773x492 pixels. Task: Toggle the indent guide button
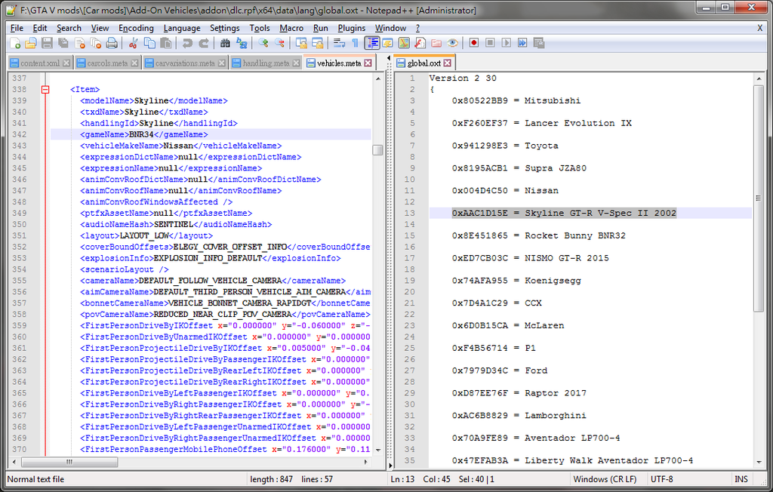pos(371,43)
